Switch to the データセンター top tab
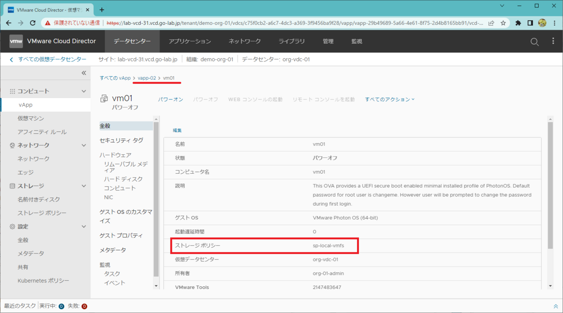This screenshot has width=563, height=313. [x=132, y=41]
